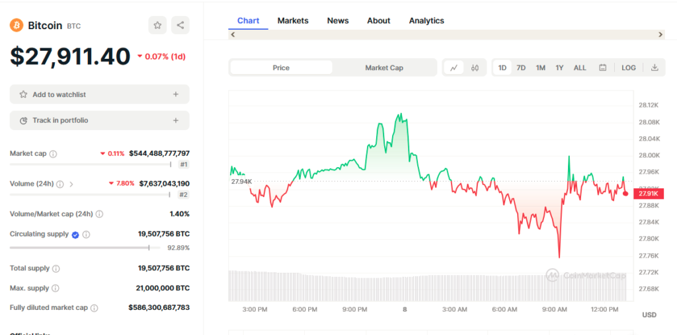Click the Market cap rank progress bar

(91, 165)
